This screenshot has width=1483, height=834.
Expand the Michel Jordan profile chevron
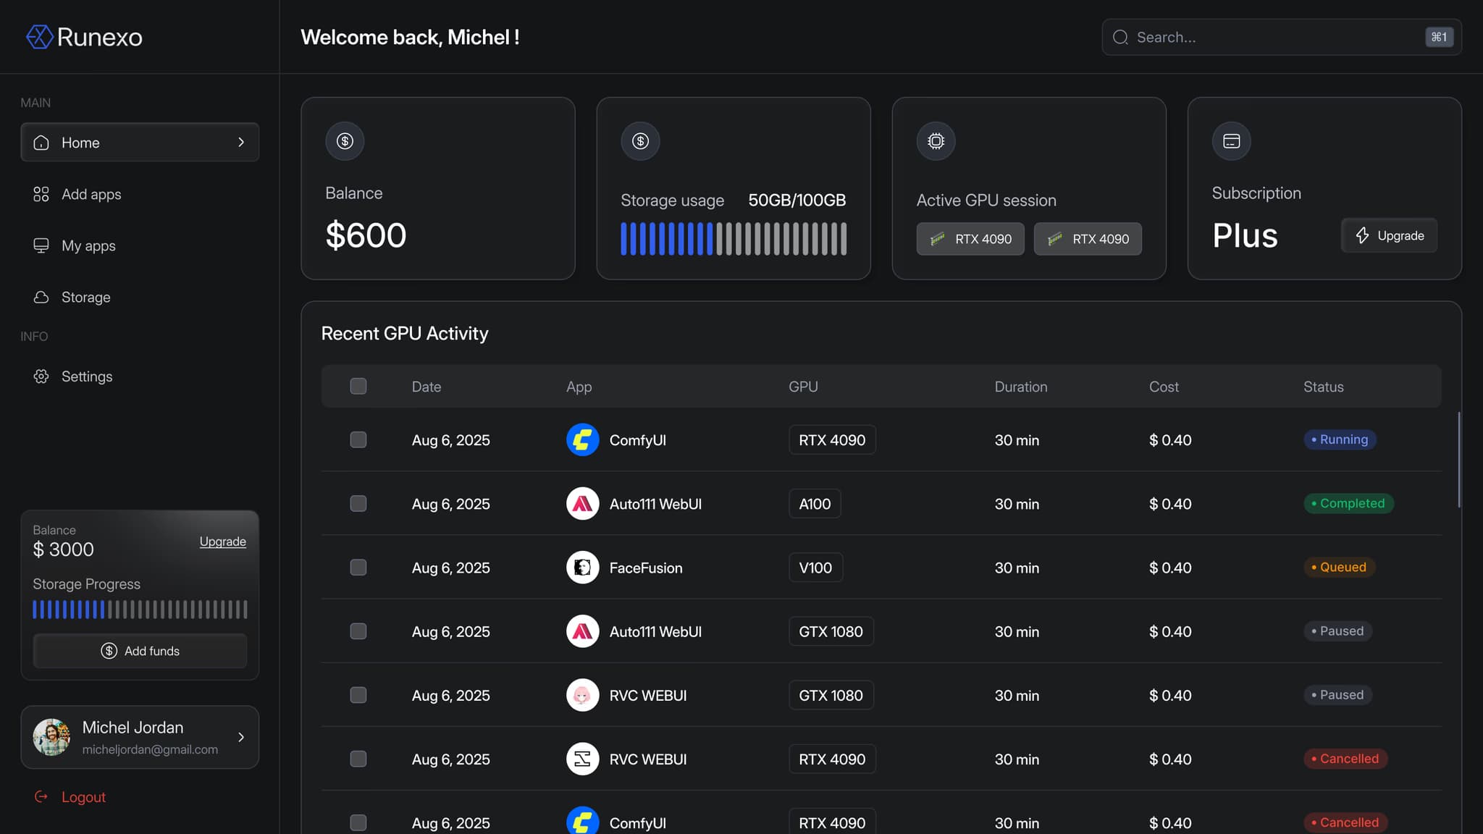(241, 737)
